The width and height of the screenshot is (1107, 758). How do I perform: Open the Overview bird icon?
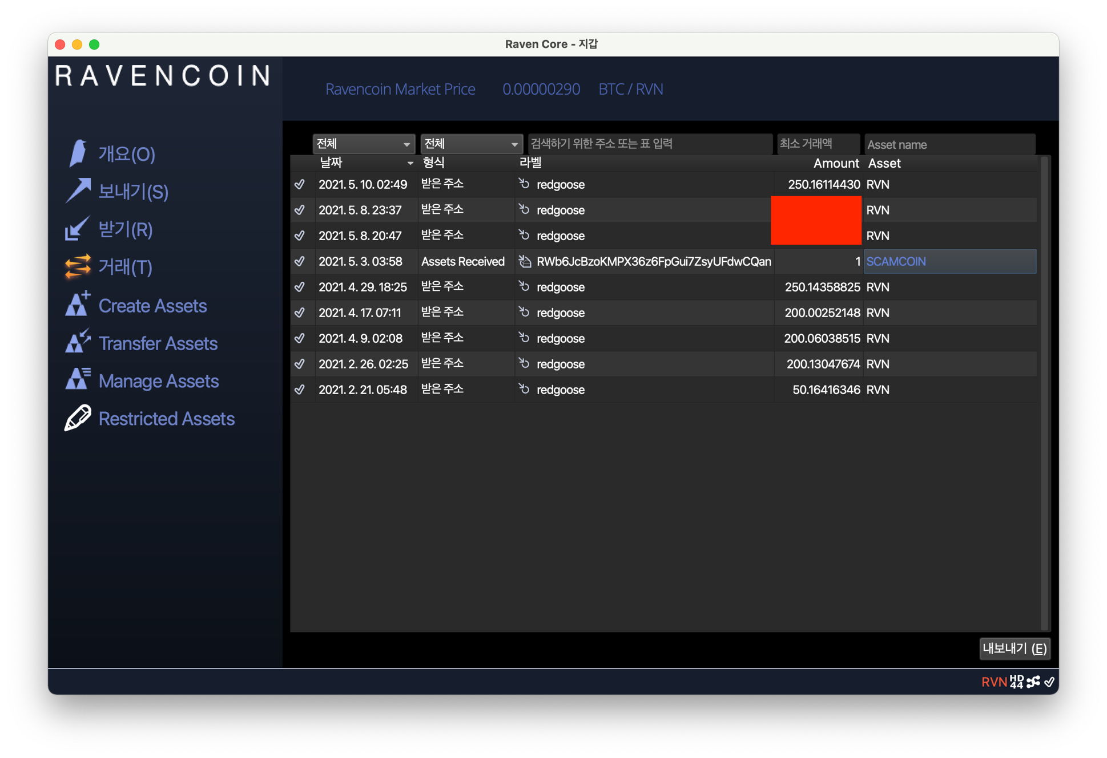(x=78, y=153)
